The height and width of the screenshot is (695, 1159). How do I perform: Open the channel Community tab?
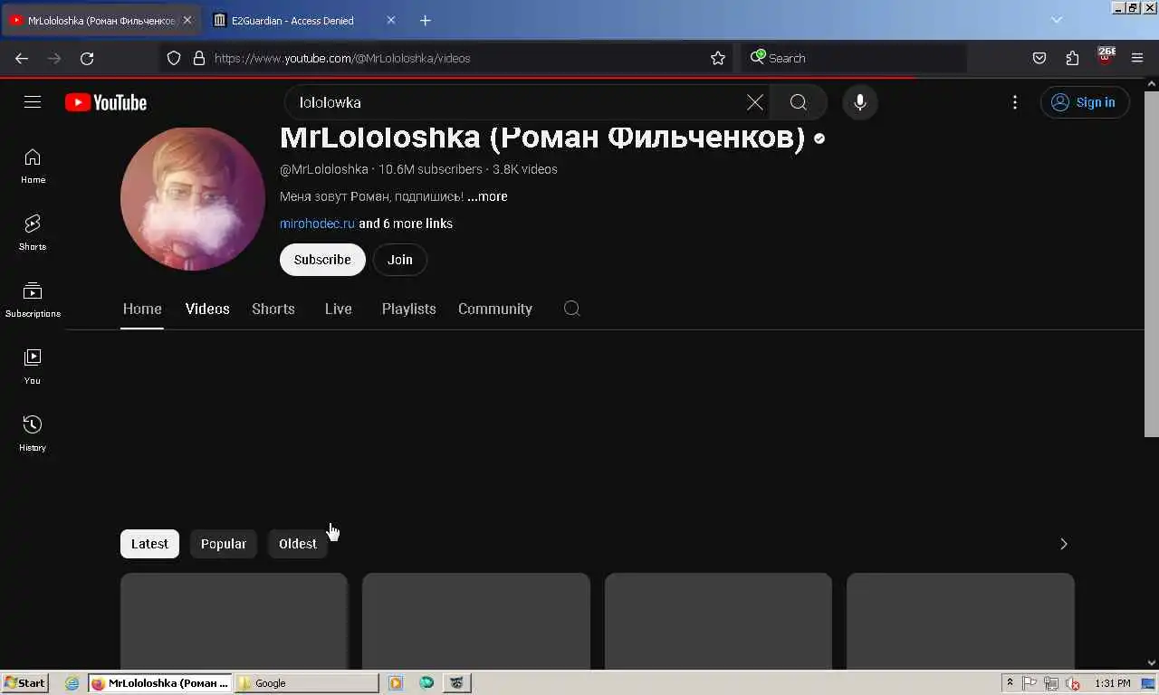pos(495,309)
